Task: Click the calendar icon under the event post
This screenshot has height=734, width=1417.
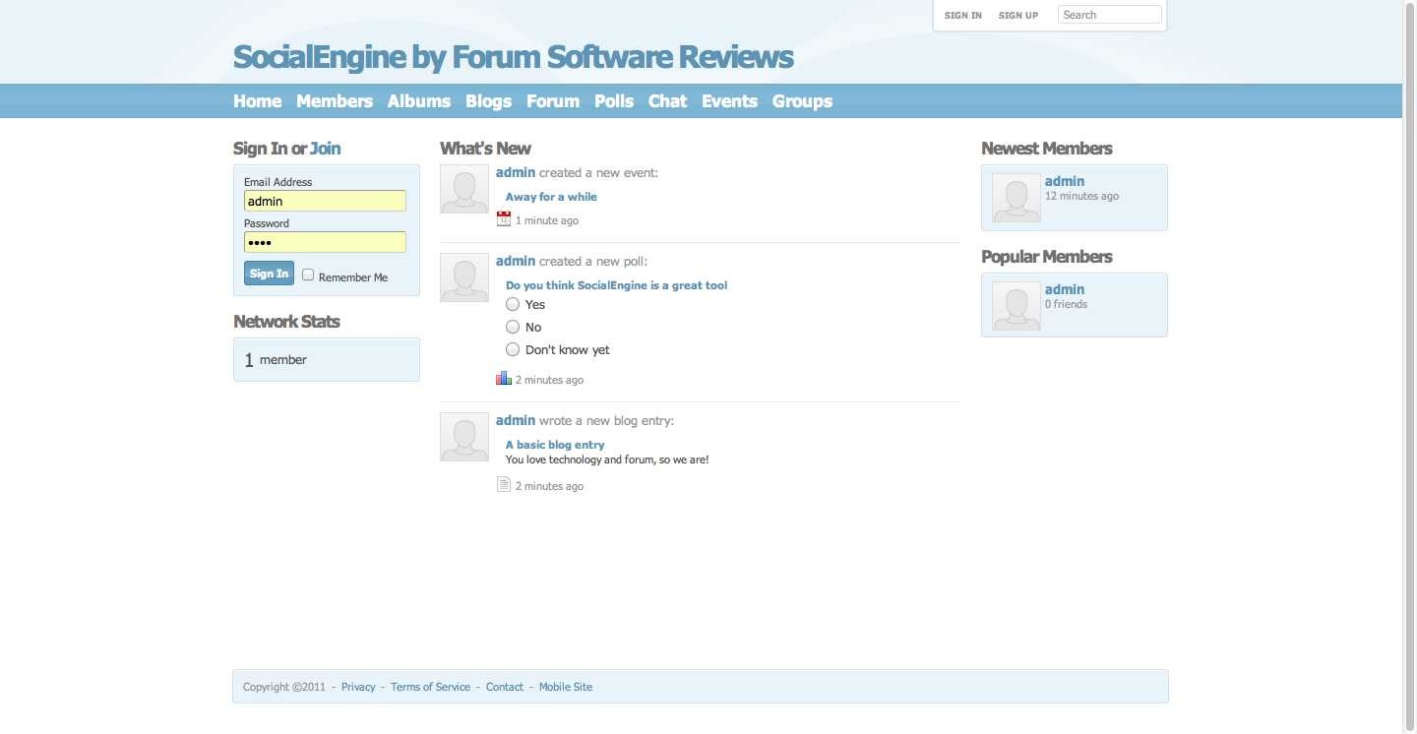Action: pos(504,219)
